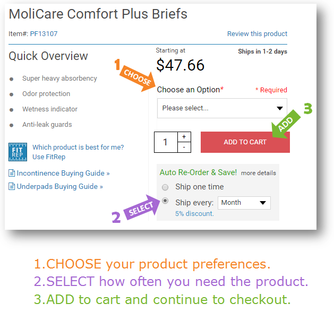Click the FitRep ruler icon
334x312 pixels.
pyautogui.click(x=18, y=152)
